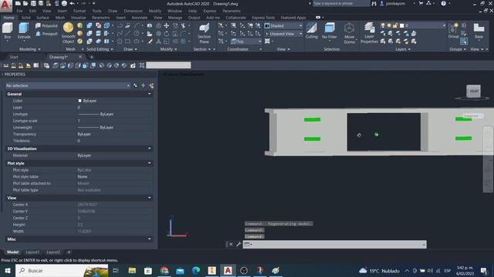This screenshot has width=494, height=277.
Task: Pick the Spline tool in Draw panel
Action: [120, 33]
